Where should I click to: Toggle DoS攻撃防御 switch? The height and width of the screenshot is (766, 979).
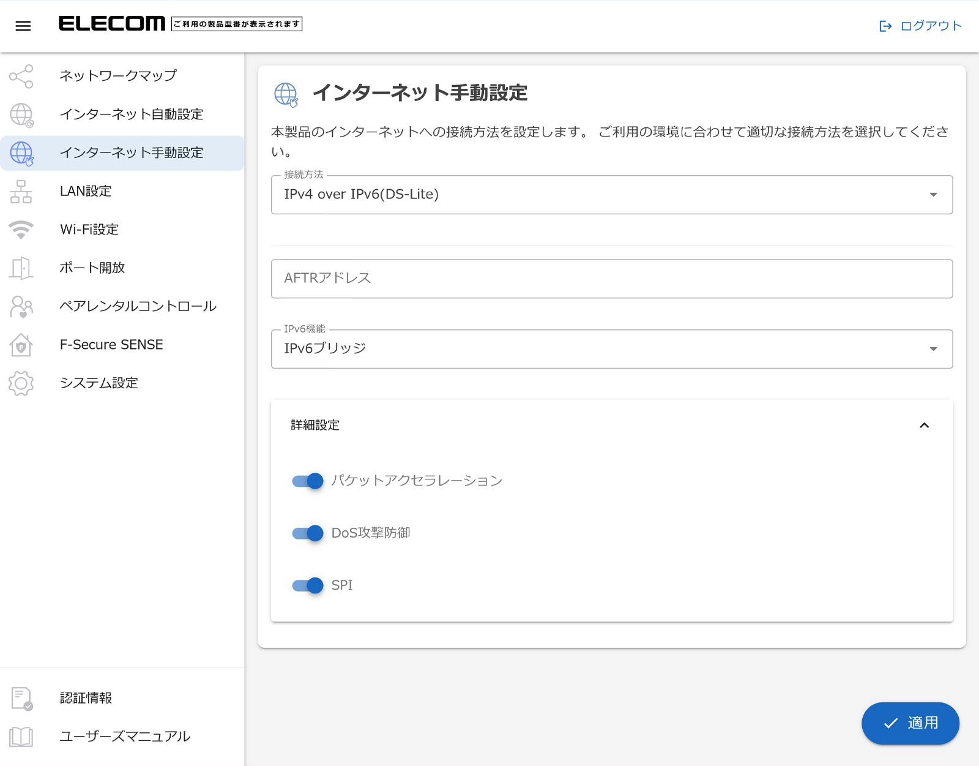(x=308, y=533)
